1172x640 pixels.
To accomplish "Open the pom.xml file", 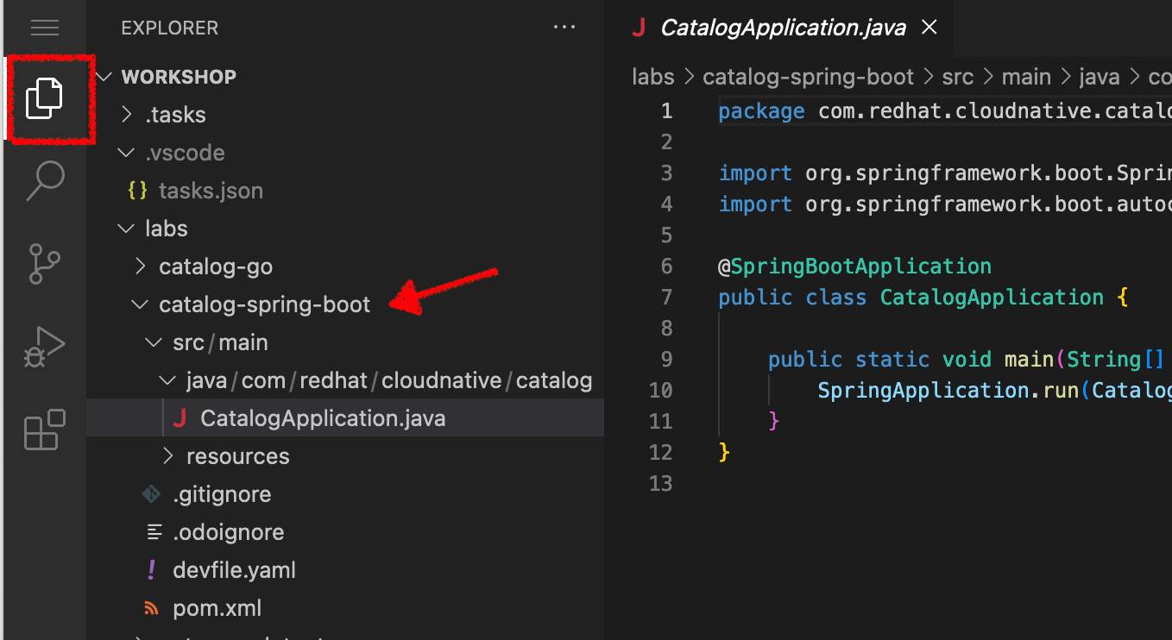I will 217,607.
